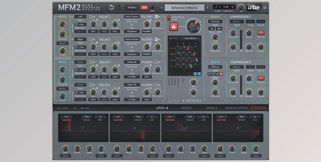Click the Wet mix knob

point(193,82)
